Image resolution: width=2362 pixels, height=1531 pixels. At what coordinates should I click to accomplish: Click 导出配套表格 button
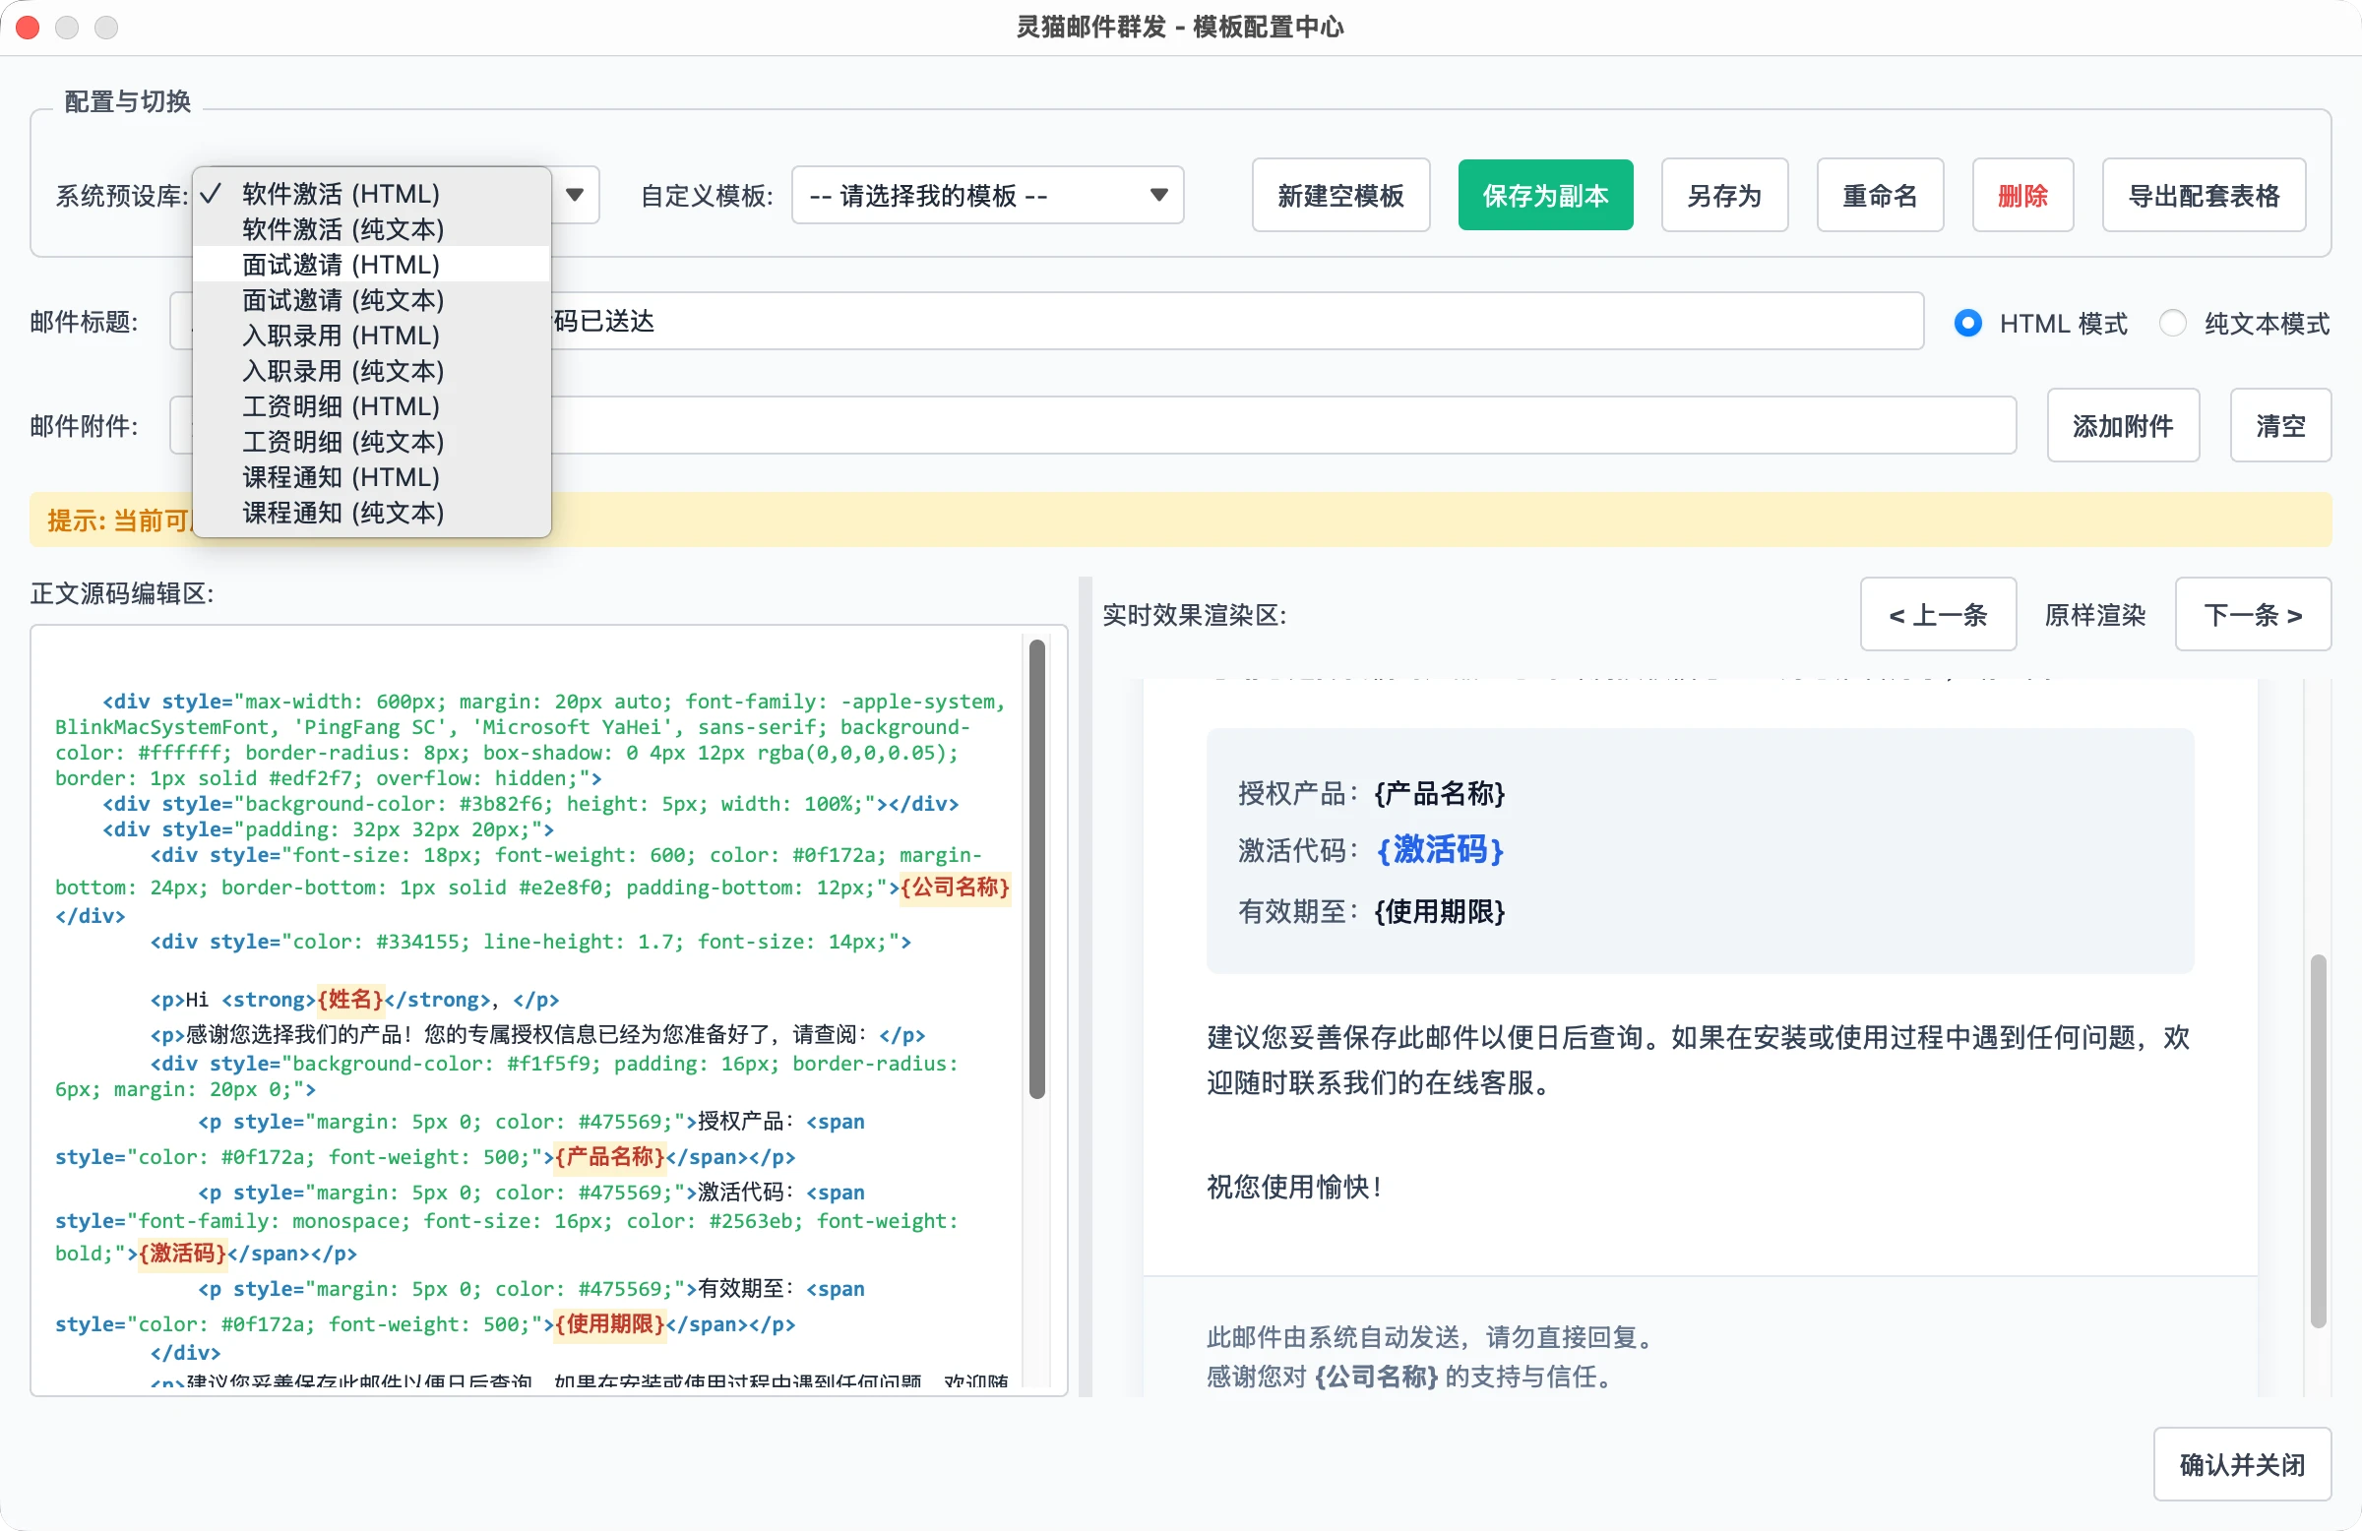[x=2205, y=196]
